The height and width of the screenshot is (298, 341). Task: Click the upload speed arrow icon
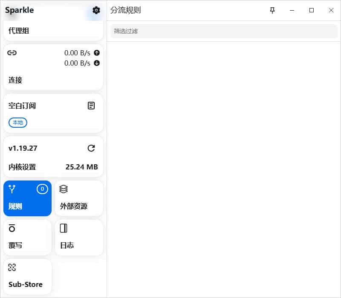[x=97, y=52]
